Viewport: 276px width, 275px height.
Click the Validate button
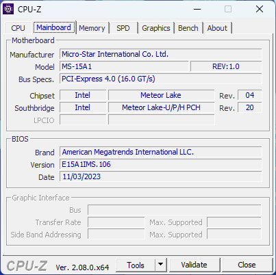(195, 265)
